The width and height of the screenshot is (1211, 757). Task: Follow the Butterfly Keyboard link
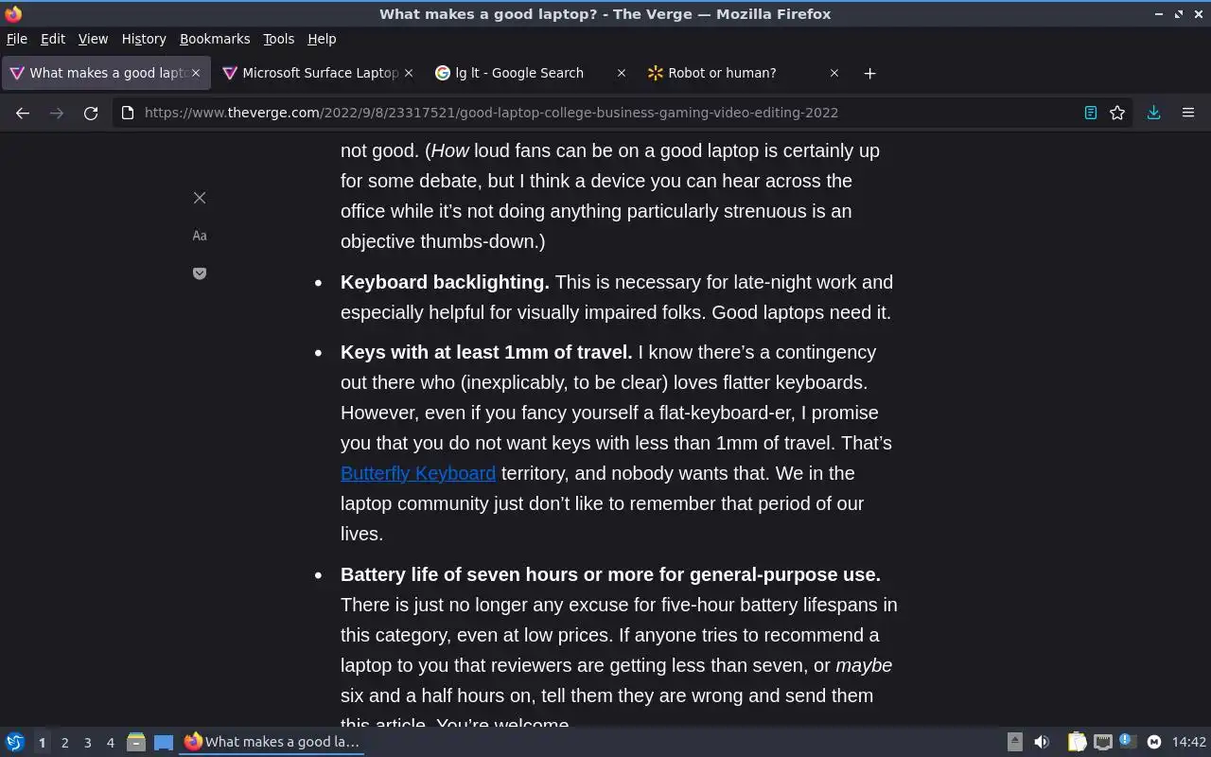418,473
